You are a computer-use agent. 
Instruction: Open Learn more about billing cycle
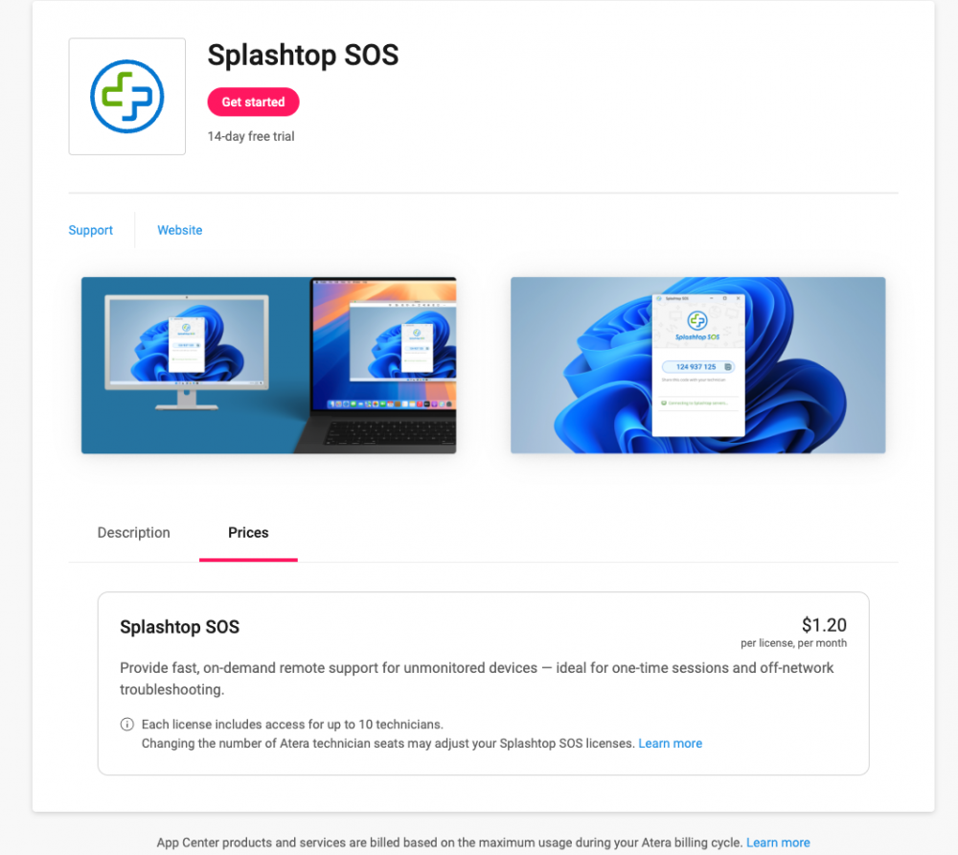778,843
